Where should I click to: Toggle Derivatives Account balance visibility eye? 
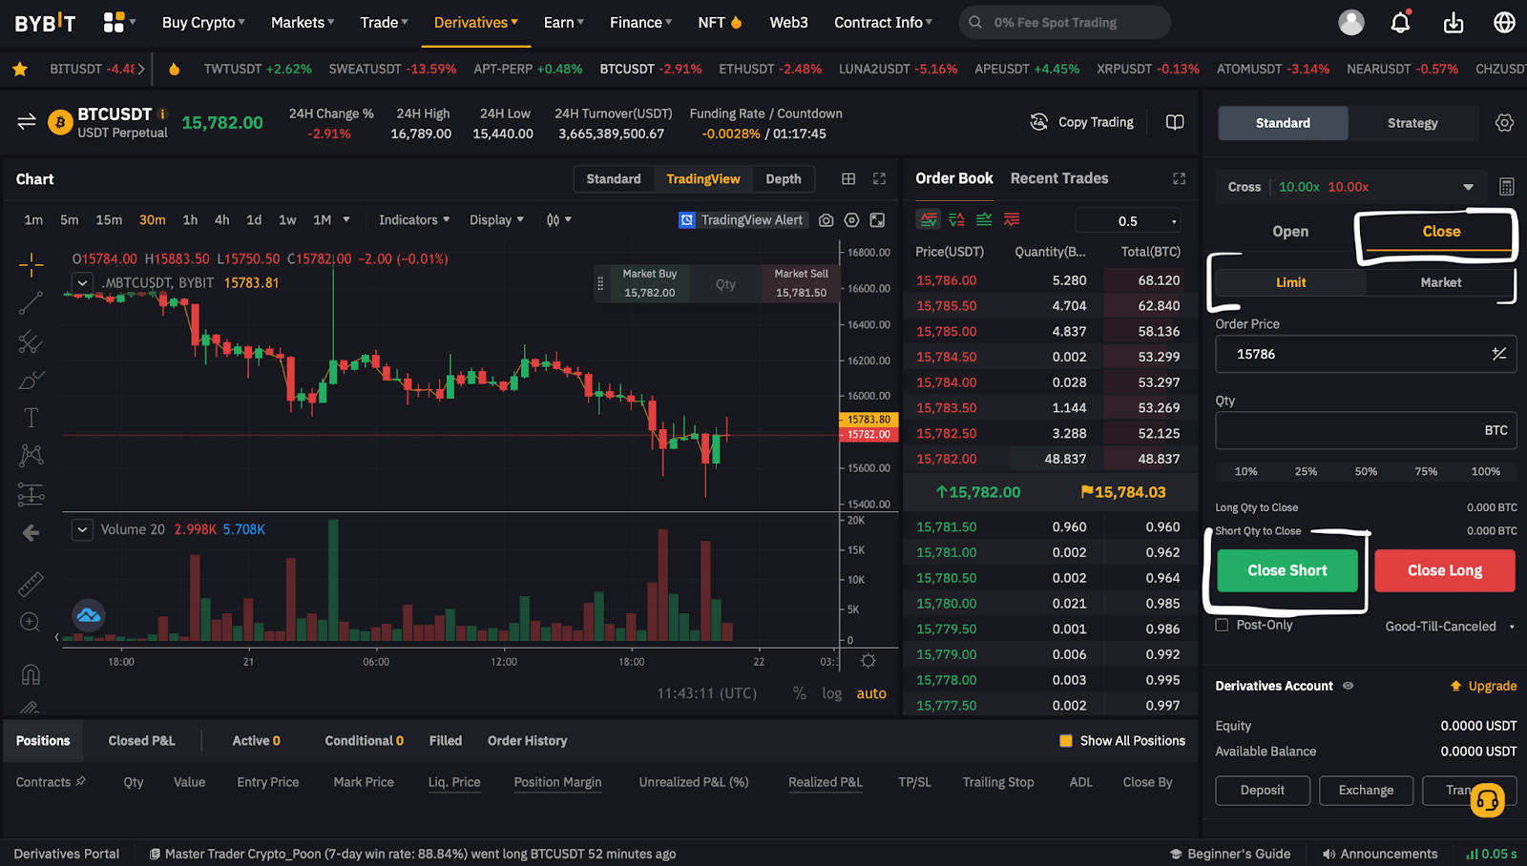coord(1349,686)
